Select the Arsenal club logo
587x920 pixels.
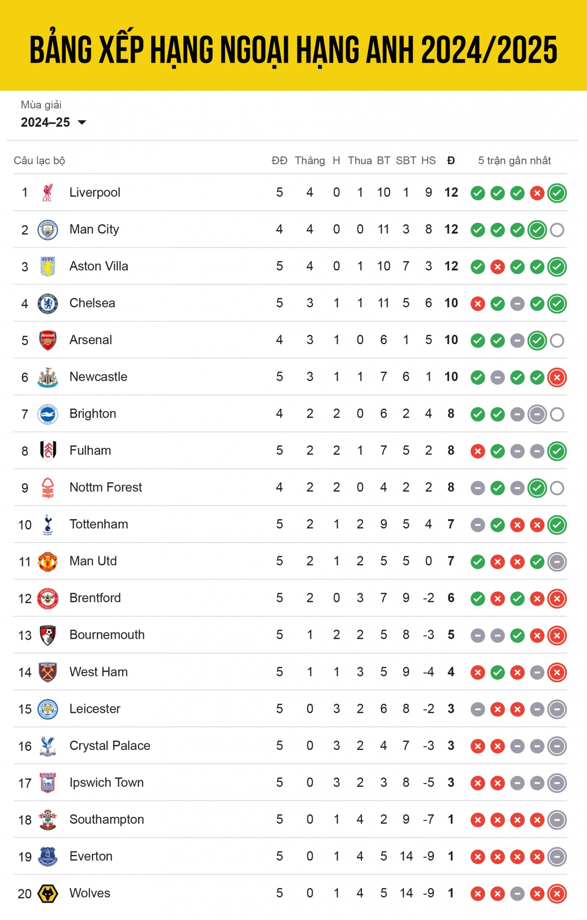point(47,340)
